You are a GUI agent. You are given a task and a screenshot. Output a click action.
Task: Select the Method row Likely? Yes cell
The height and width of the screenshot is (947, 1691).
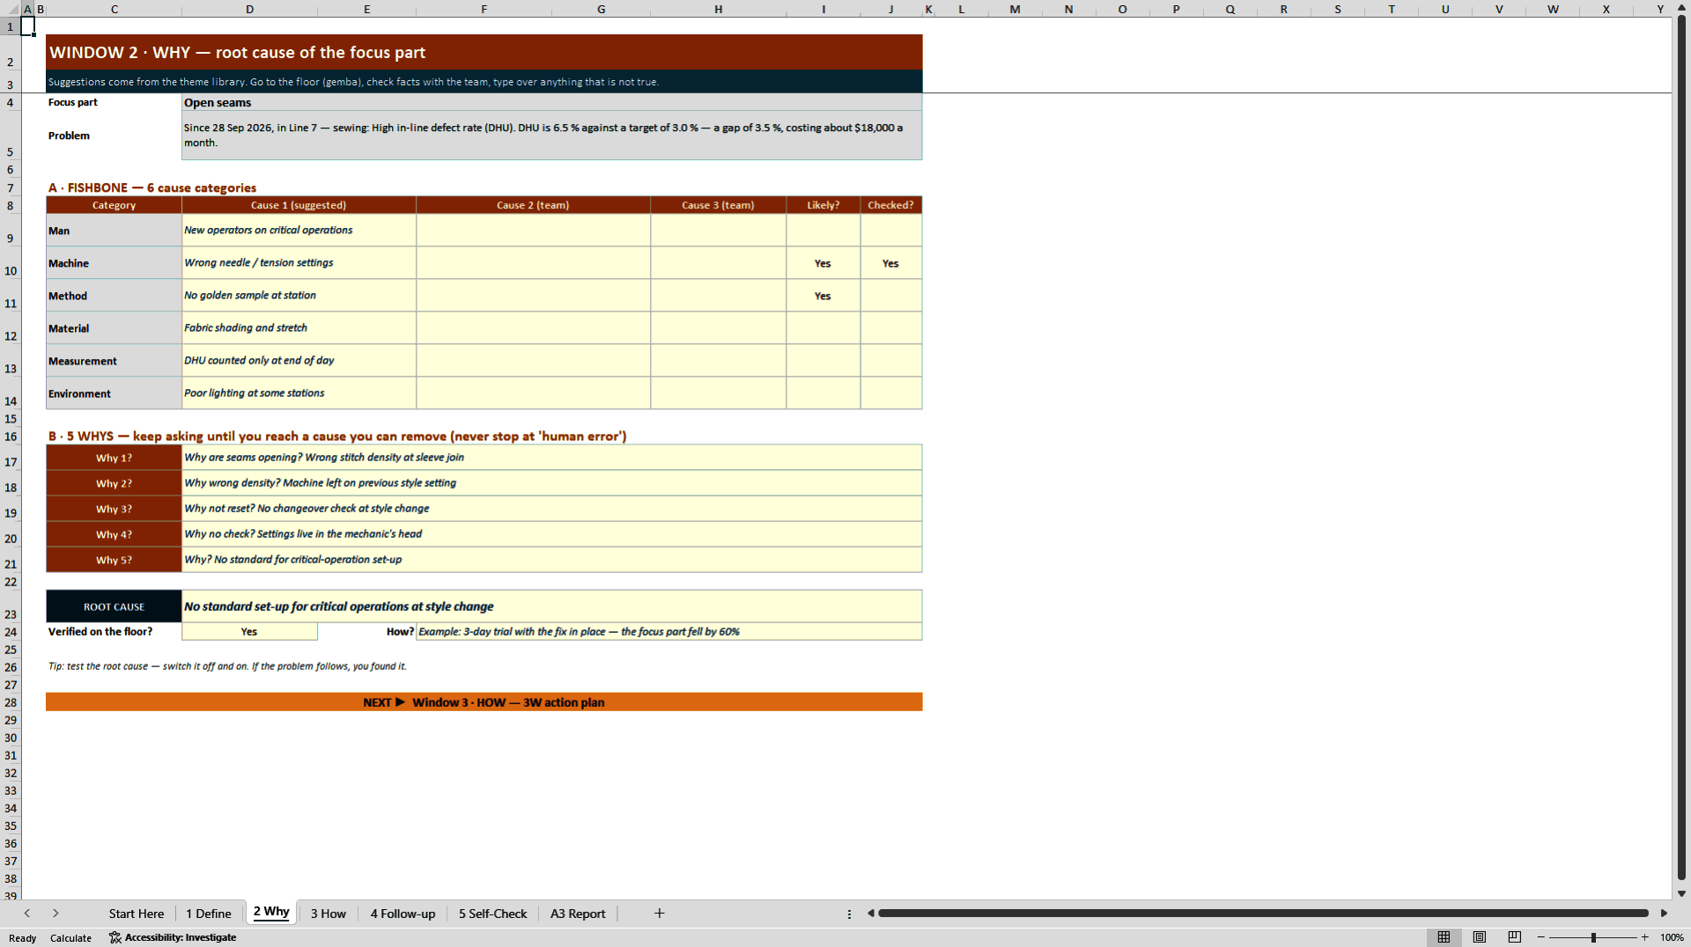coord(823,296)
